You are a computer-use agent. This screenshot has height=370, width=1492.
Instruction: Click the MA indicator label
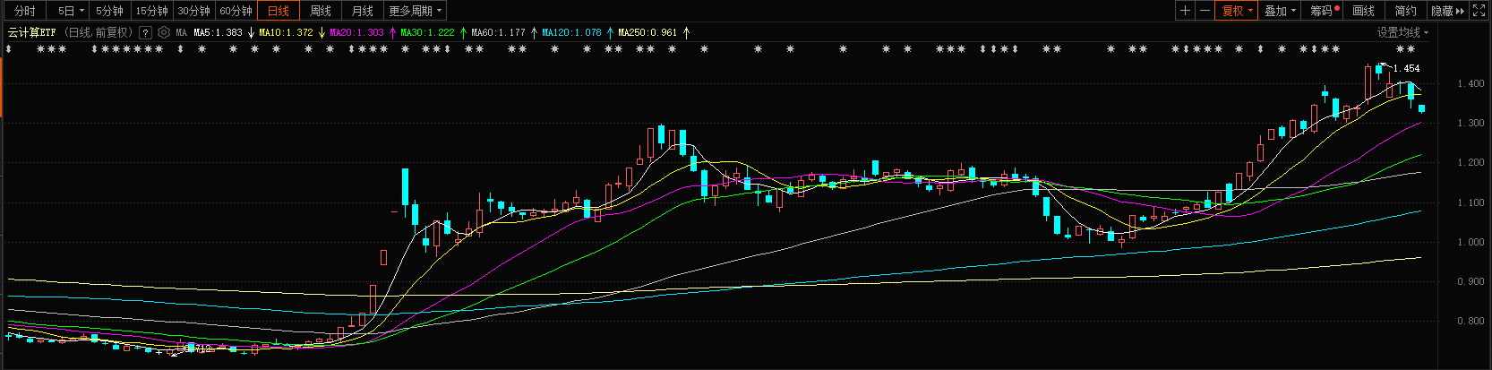(x=181, y=32)
